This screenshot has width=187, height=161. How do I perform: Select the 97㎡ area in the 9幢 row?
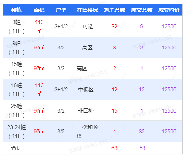39,48
